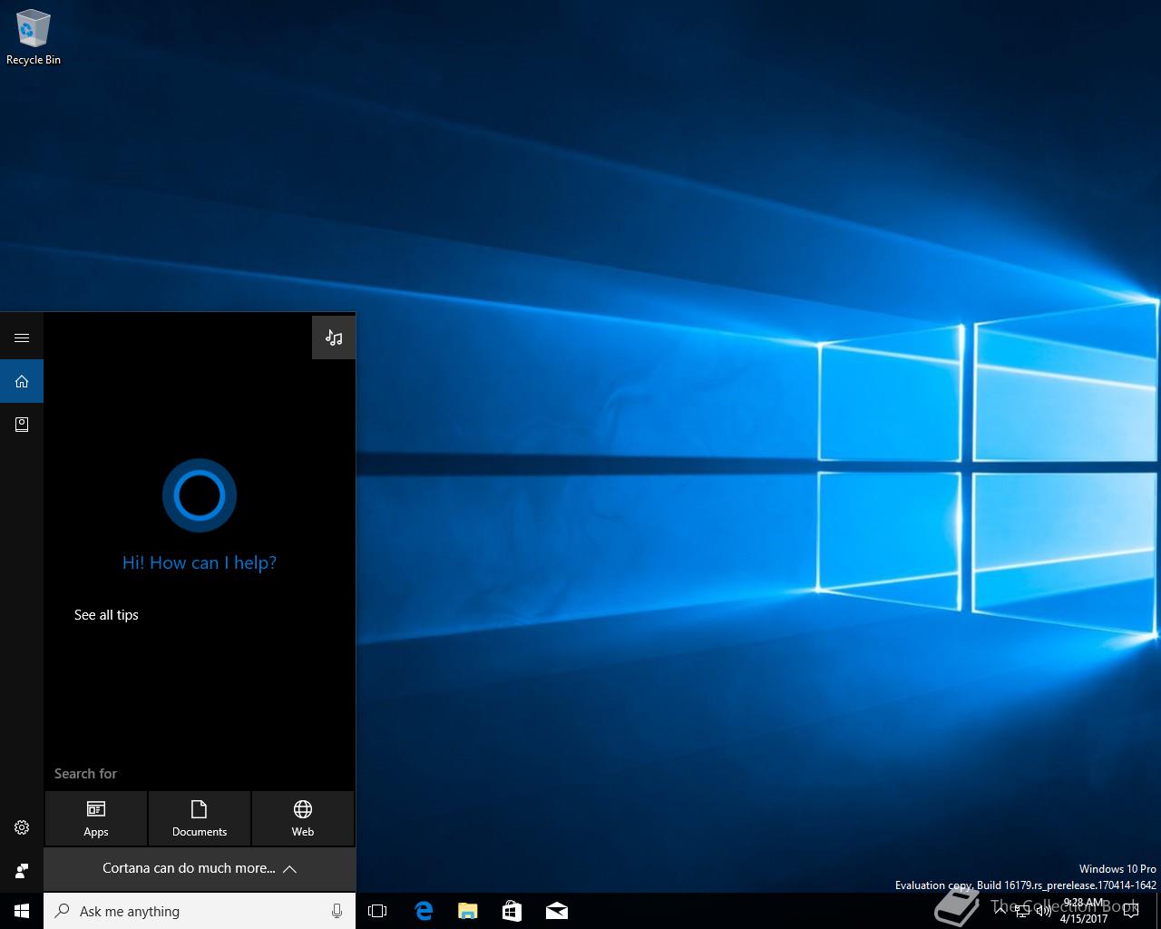Select the Cortana Home icon
1161x929 pixels.
[22, 381]
